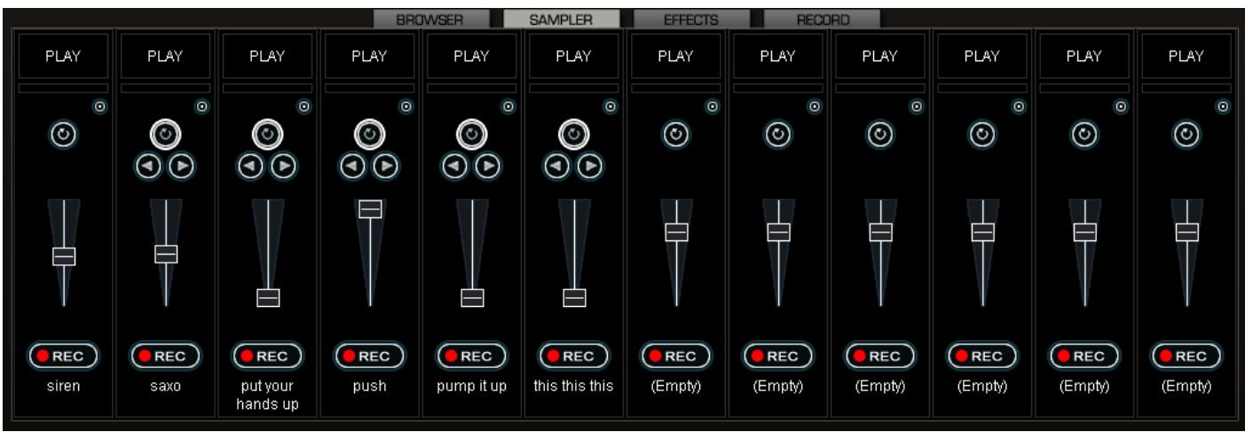
Task: Toggle loop icon on push sample
Action: pos(369,135)
